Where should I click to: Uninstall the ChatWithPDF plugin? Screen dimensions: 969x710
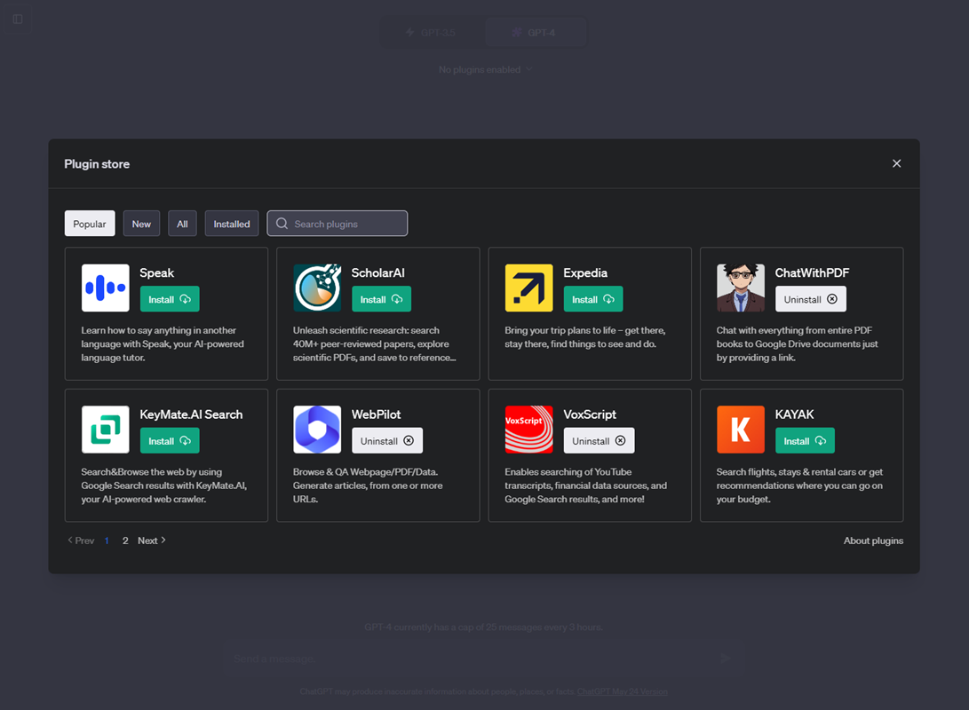(811, 299)
